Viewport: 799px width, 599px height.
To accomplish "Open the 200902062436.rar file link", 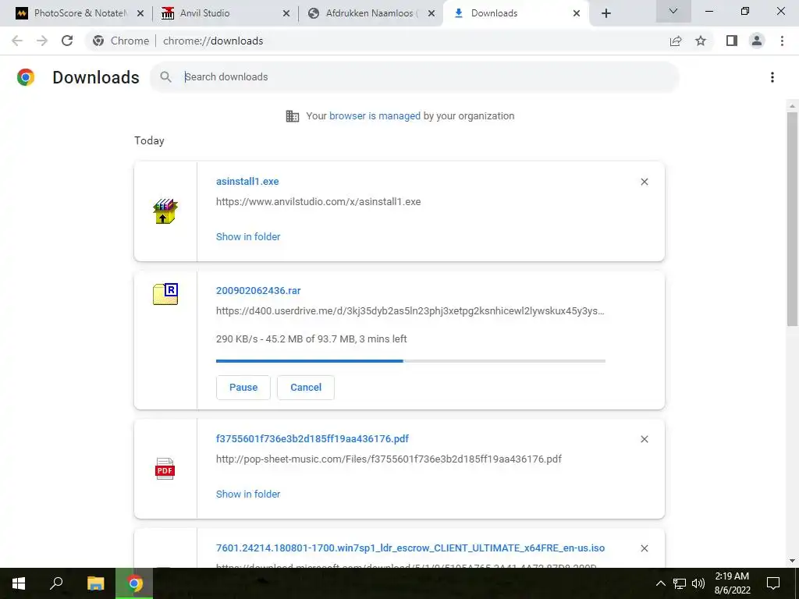I will tap(258, 291).
